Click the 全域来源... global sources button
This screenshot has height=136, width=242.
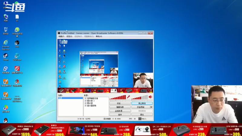120,111
